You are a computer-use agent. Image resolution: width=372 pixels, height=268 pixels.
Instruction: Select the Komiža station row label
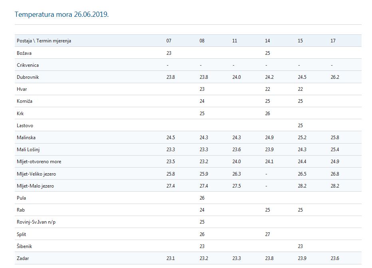coord(24,101)
